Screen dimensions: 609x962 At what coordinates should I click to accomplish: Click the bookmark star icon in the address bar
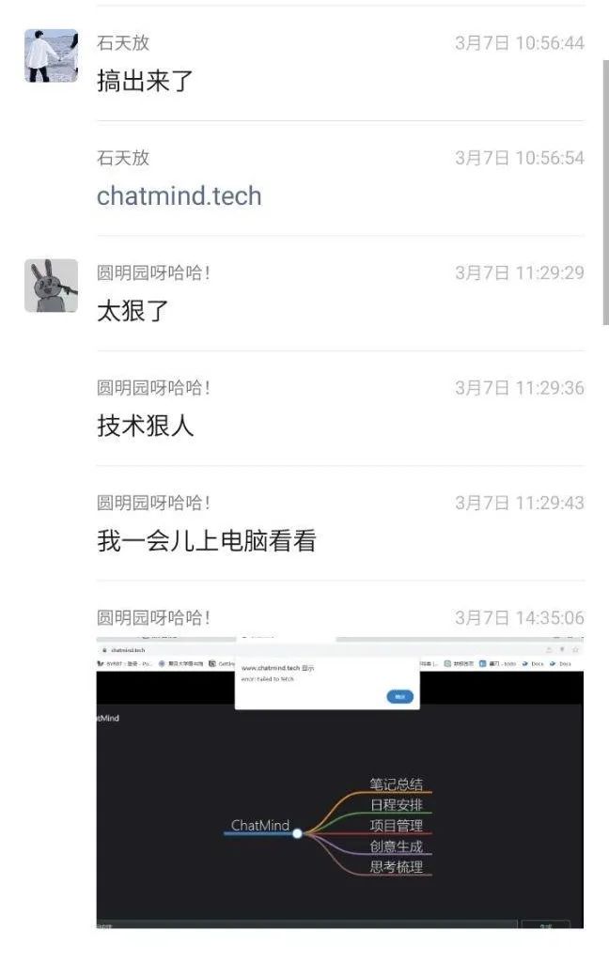point(575,650)
